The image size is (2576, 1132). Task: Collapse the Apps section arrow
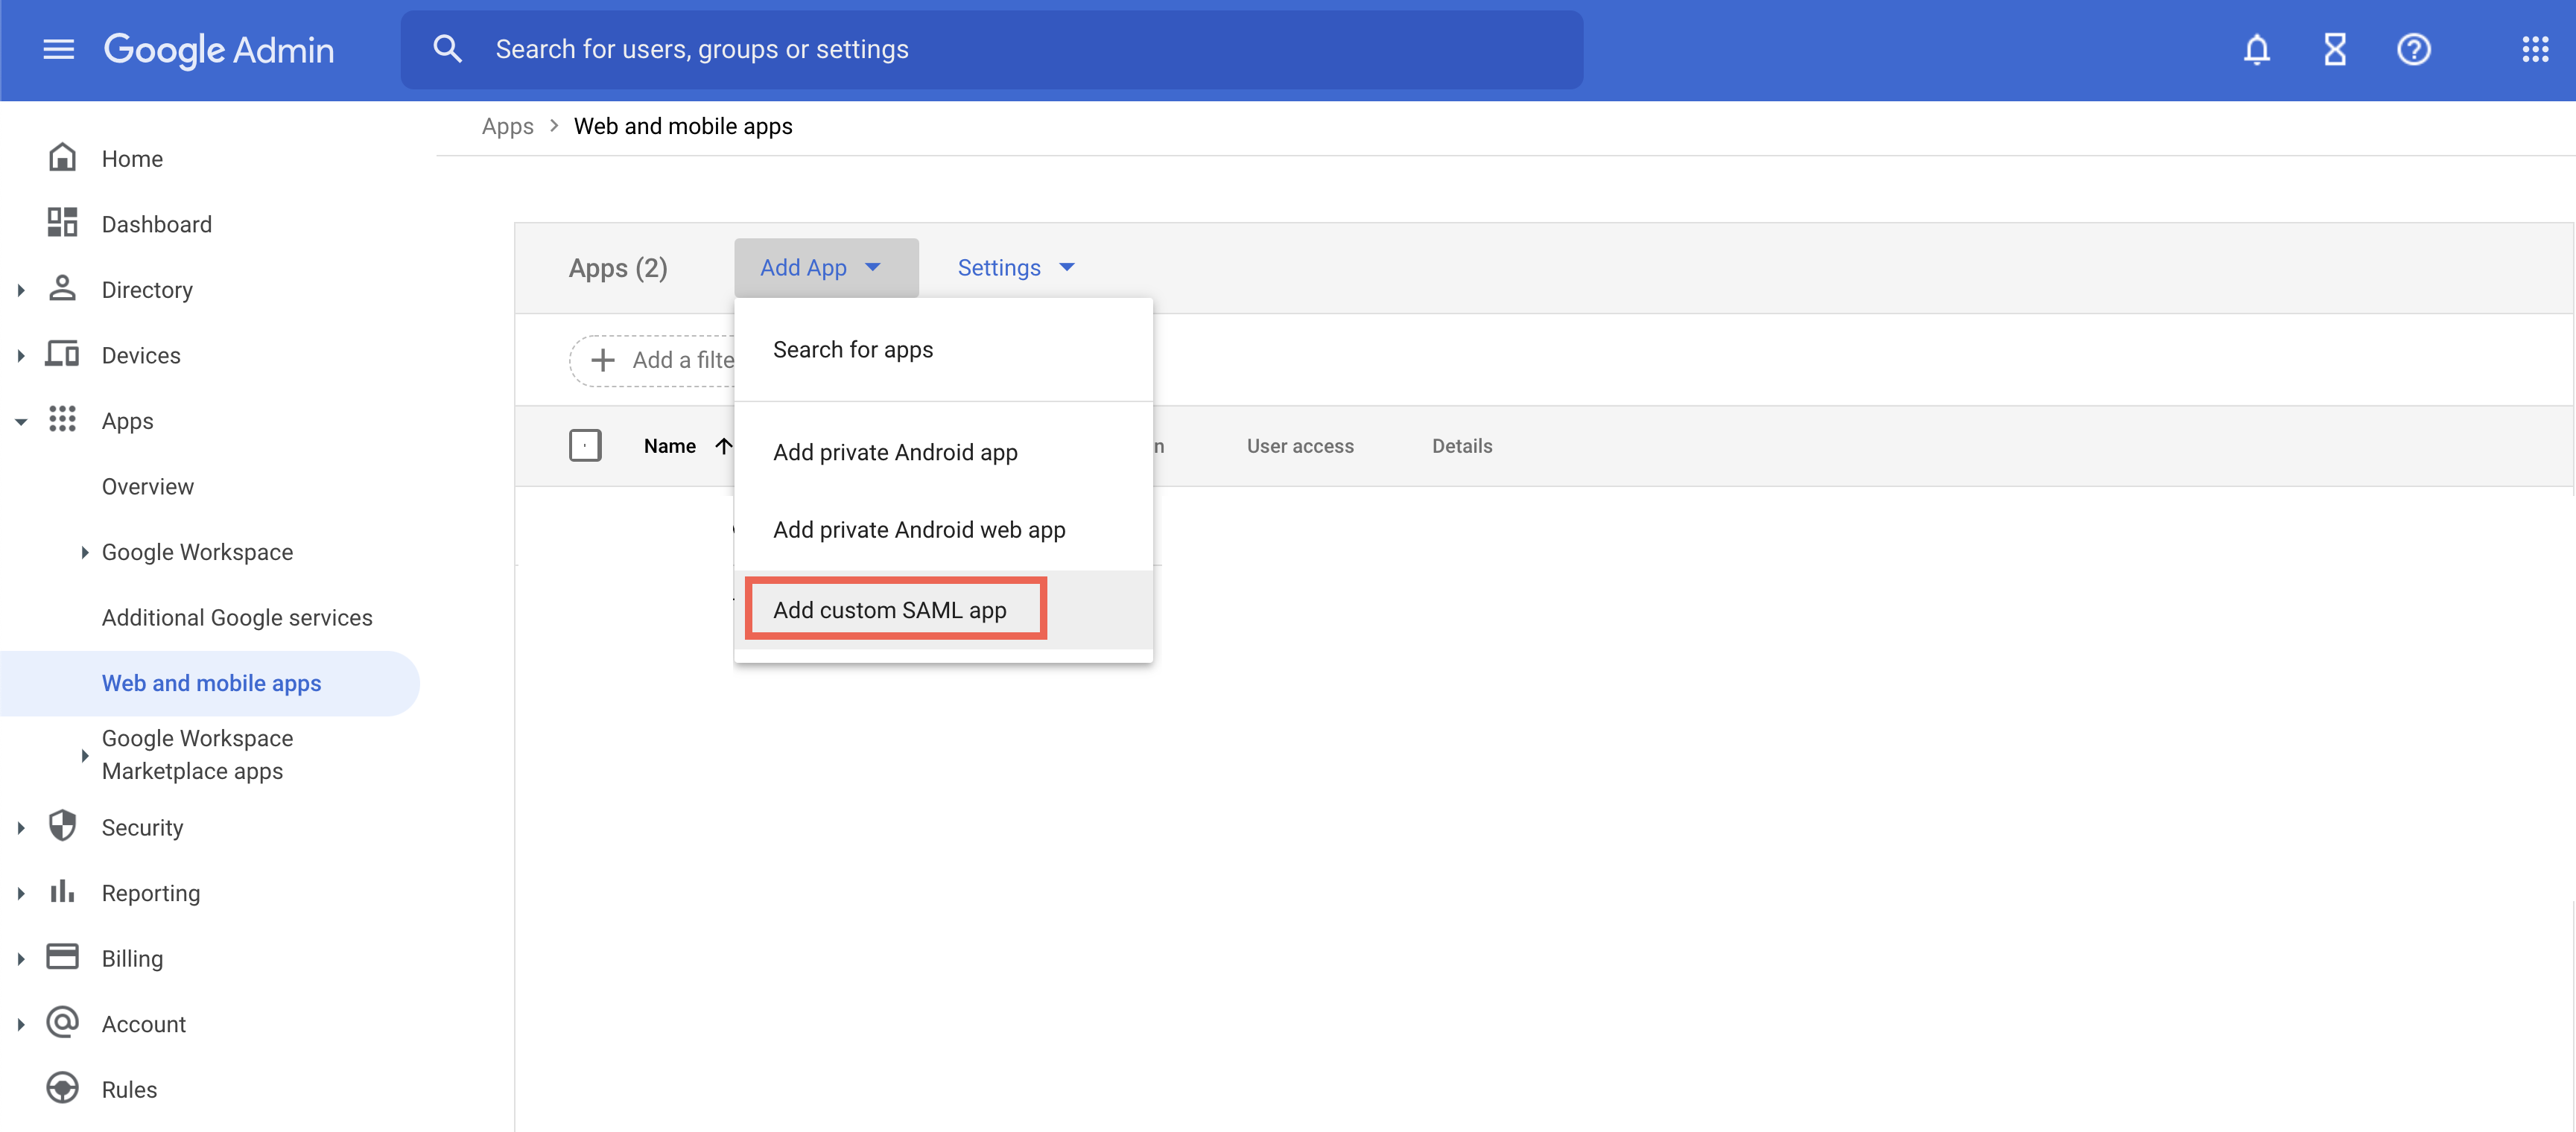click(20, 421)
